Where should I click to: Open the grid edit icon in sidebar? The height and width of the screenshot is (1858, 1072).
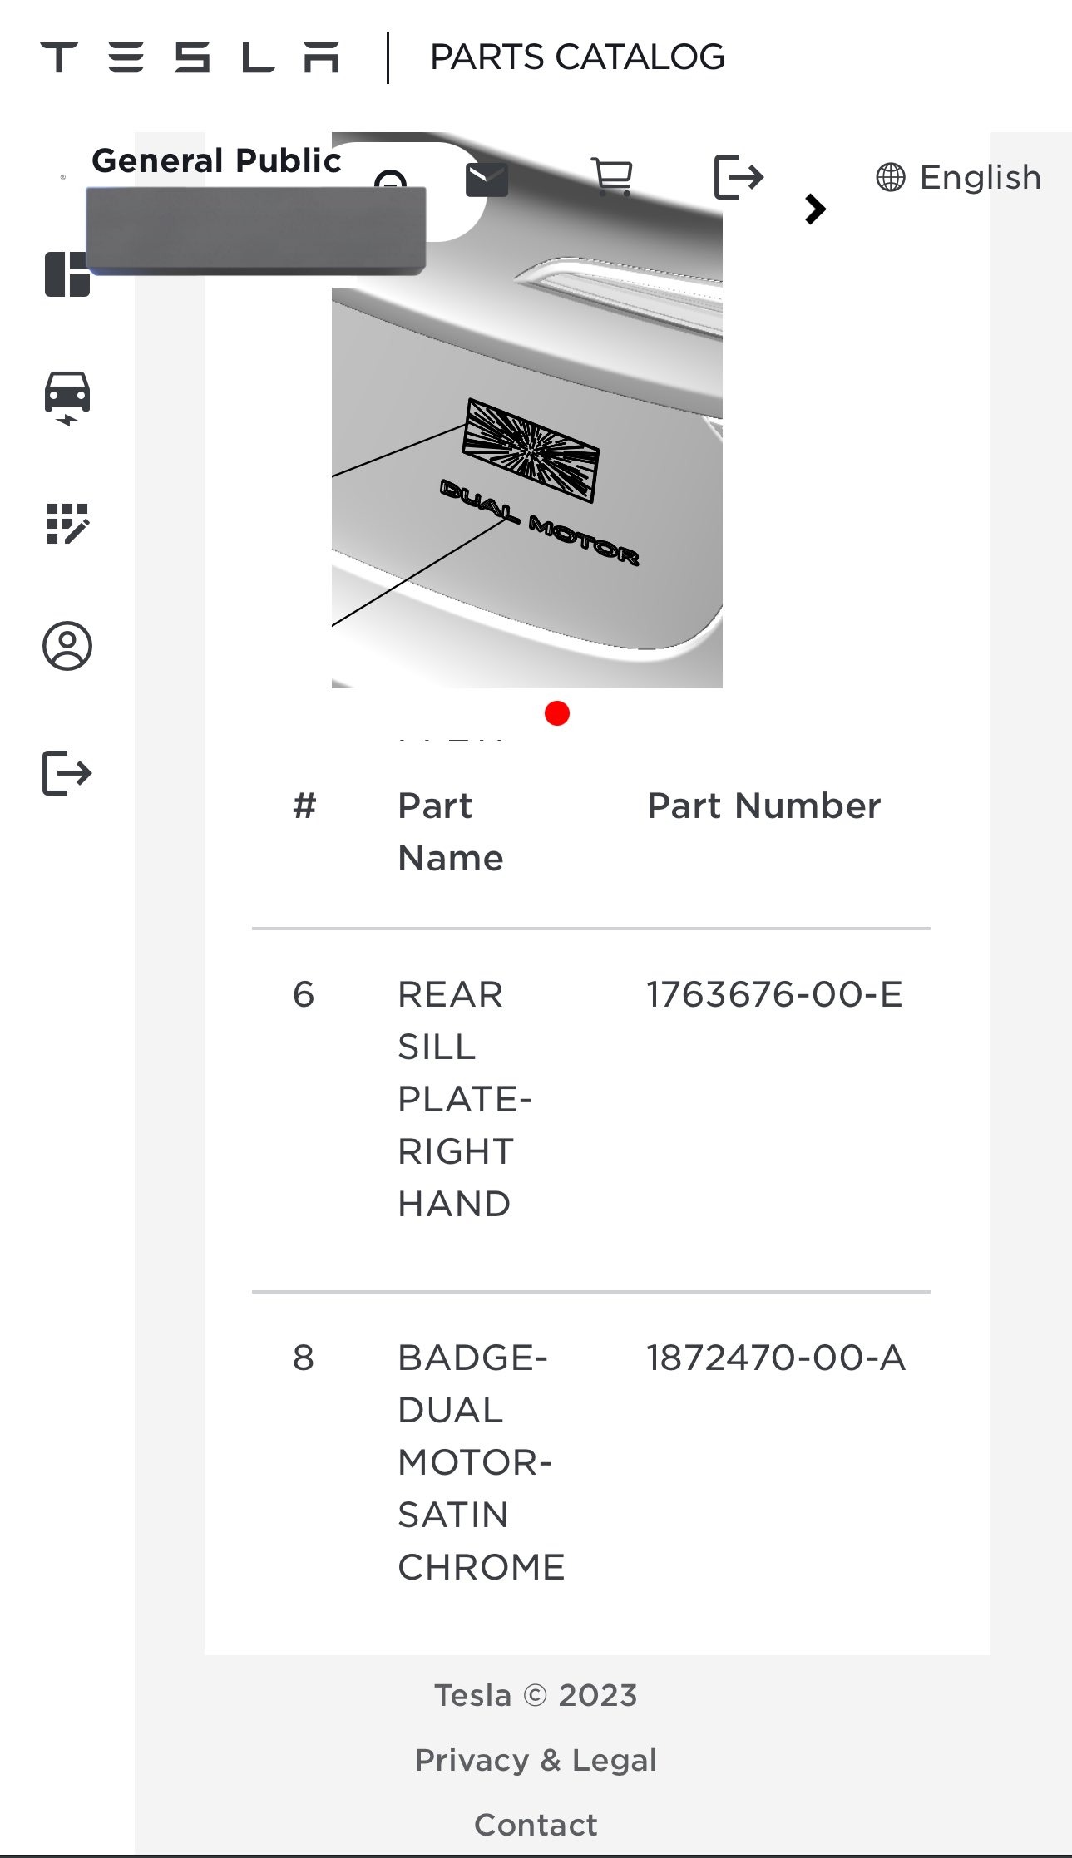tap(67, 524)
